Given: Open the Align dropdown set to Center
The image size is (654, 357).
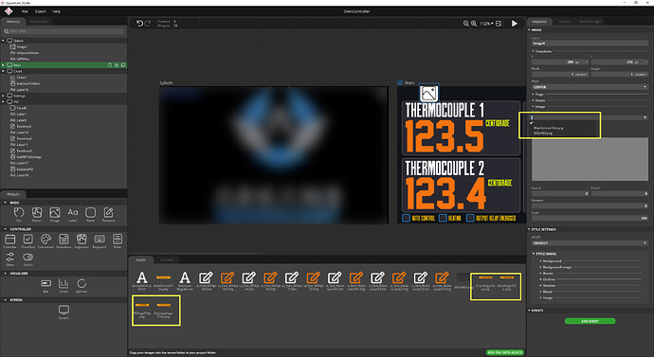Looking at the screenshot, I should [590, 87].
